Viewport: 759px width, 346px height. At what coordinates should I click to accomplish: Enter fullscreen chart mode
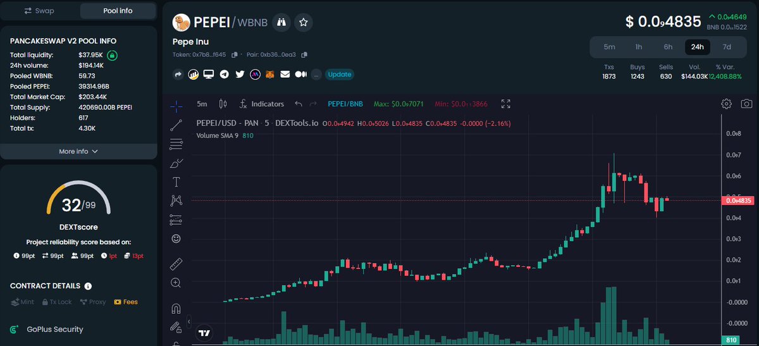pos(506,104)
